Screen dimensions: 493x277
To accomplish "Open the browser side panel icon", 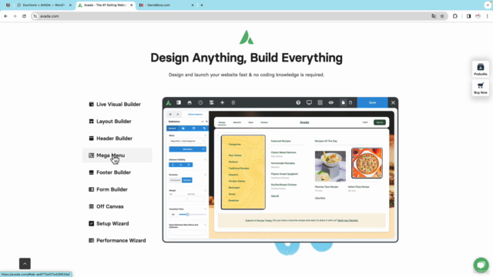I will click(468, 16).
